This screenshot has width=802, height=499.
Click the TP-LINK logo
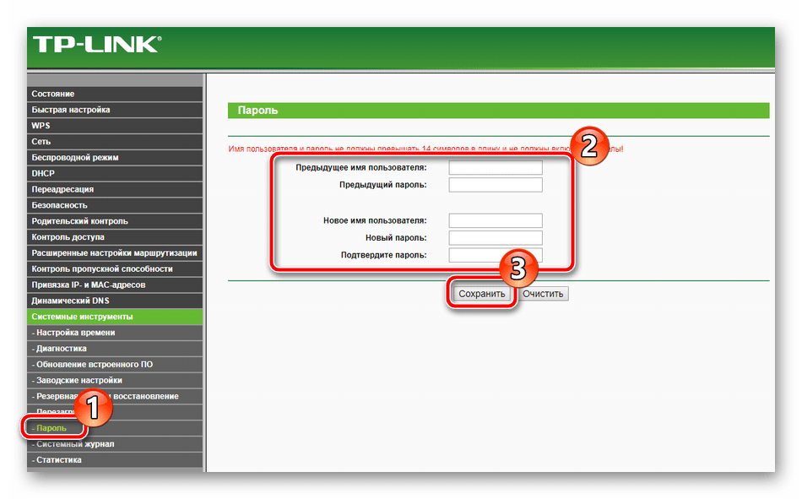point(97,45)
